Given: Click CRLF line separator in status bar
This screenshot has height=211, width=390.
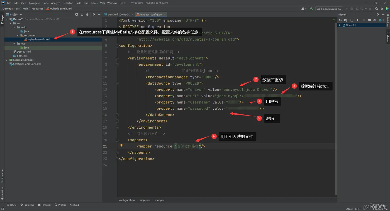Looking at the screenshot, I should click(x=358, y=209).
